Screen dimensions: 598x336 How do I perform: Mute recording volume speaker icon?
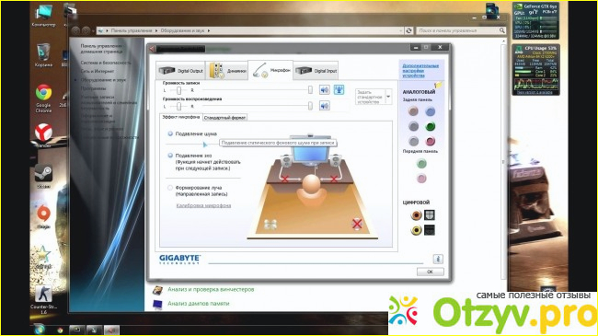point(325,89)
